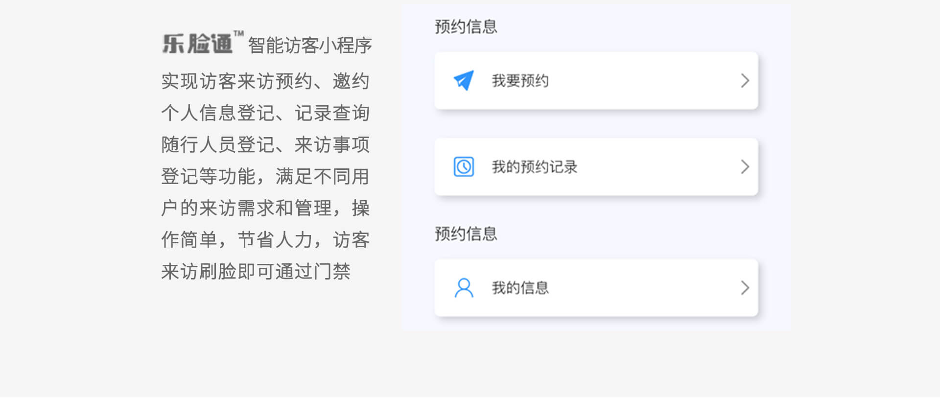Select the lower 预约信息 section header
Viewport: 940px width, 398px height.
(x=466, y=234)
